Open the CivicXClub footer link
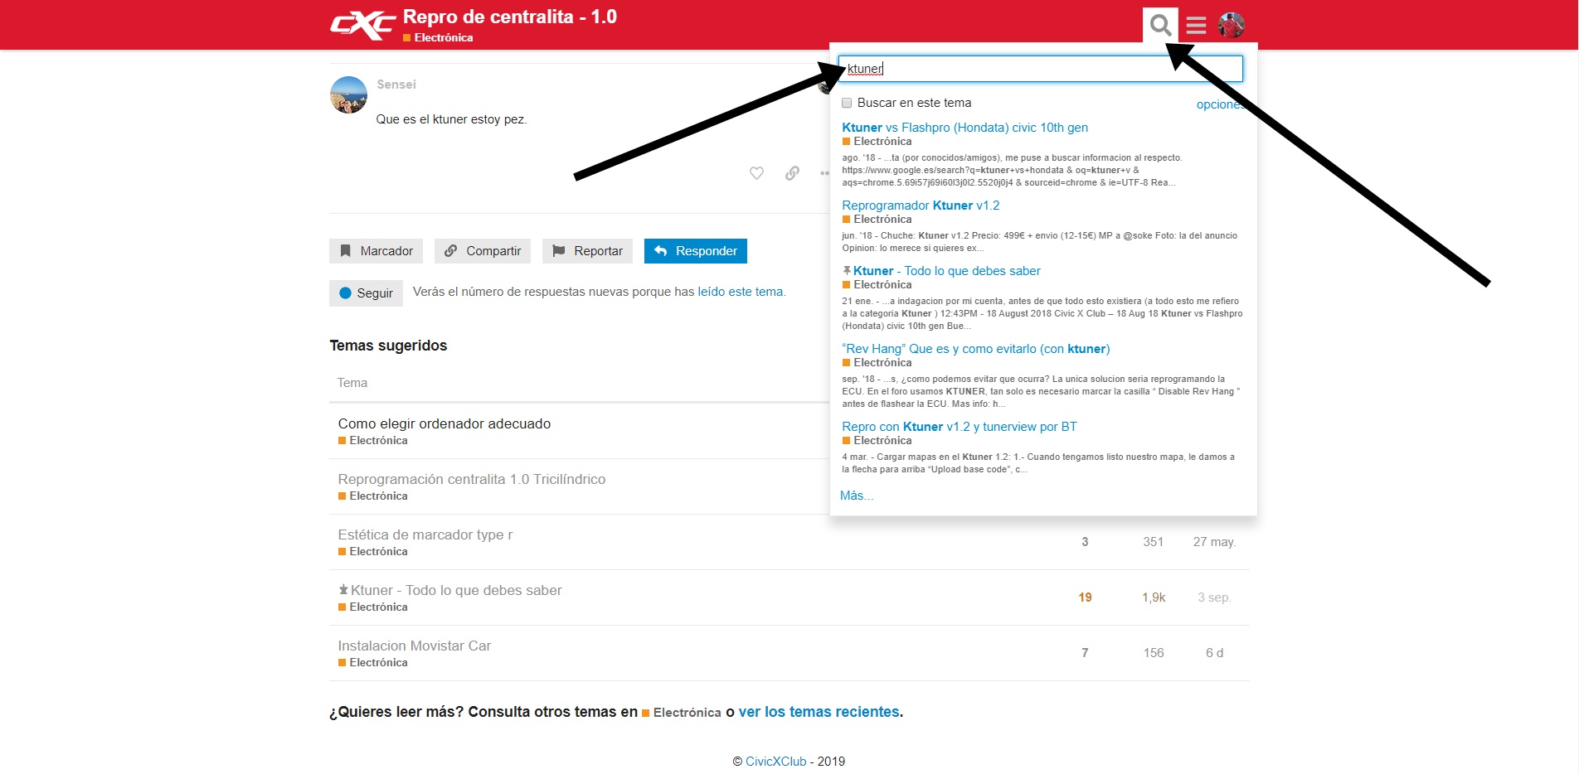The height and width of the screenshot is (774, 1579). pos(776,762)
